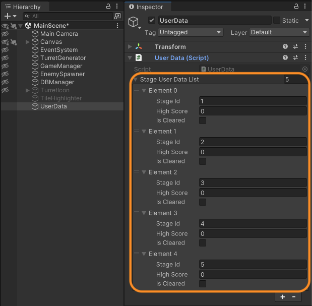Viewport: 312px width, 306px height.
Task: Open the GameObject icon picker
Action: [135, 23]
